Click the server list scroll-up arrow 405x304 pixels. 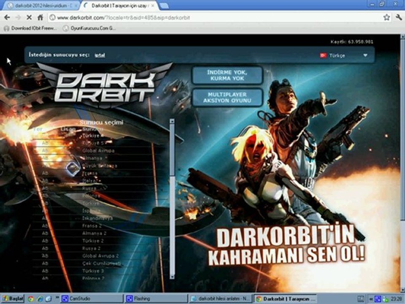click(x=172, y=121)
